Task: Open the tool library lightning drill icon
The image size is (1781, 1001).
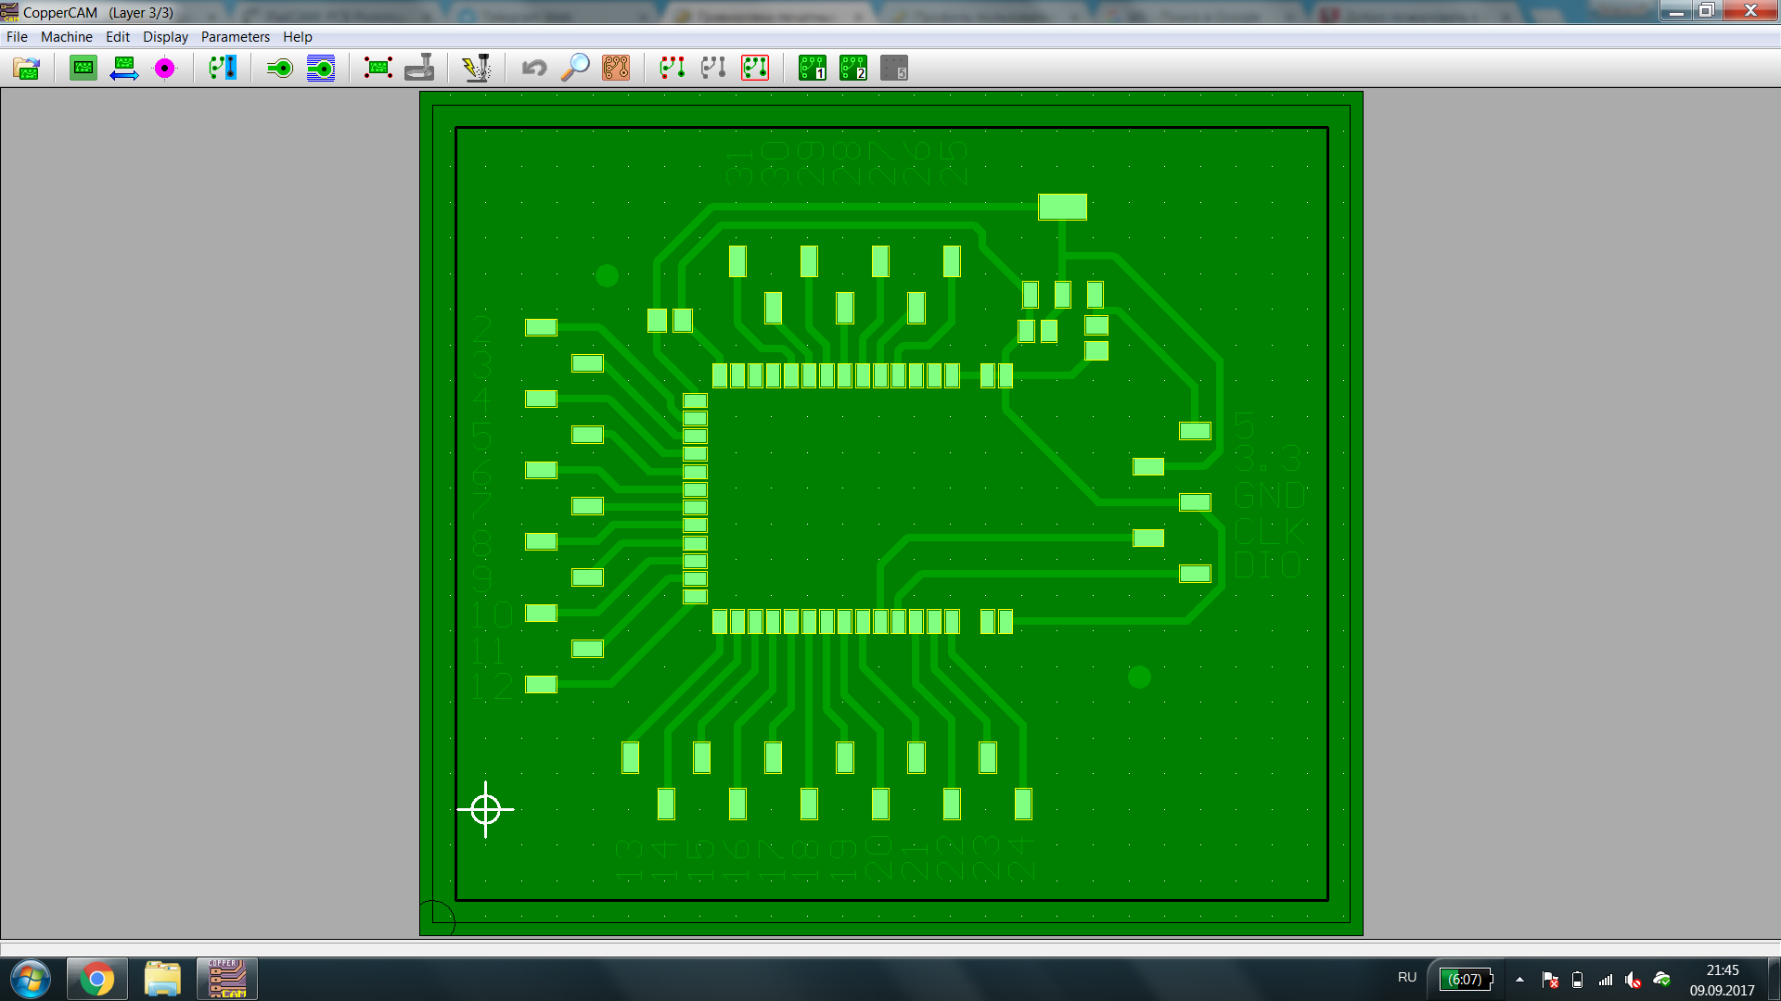Action: pos(477,68)
